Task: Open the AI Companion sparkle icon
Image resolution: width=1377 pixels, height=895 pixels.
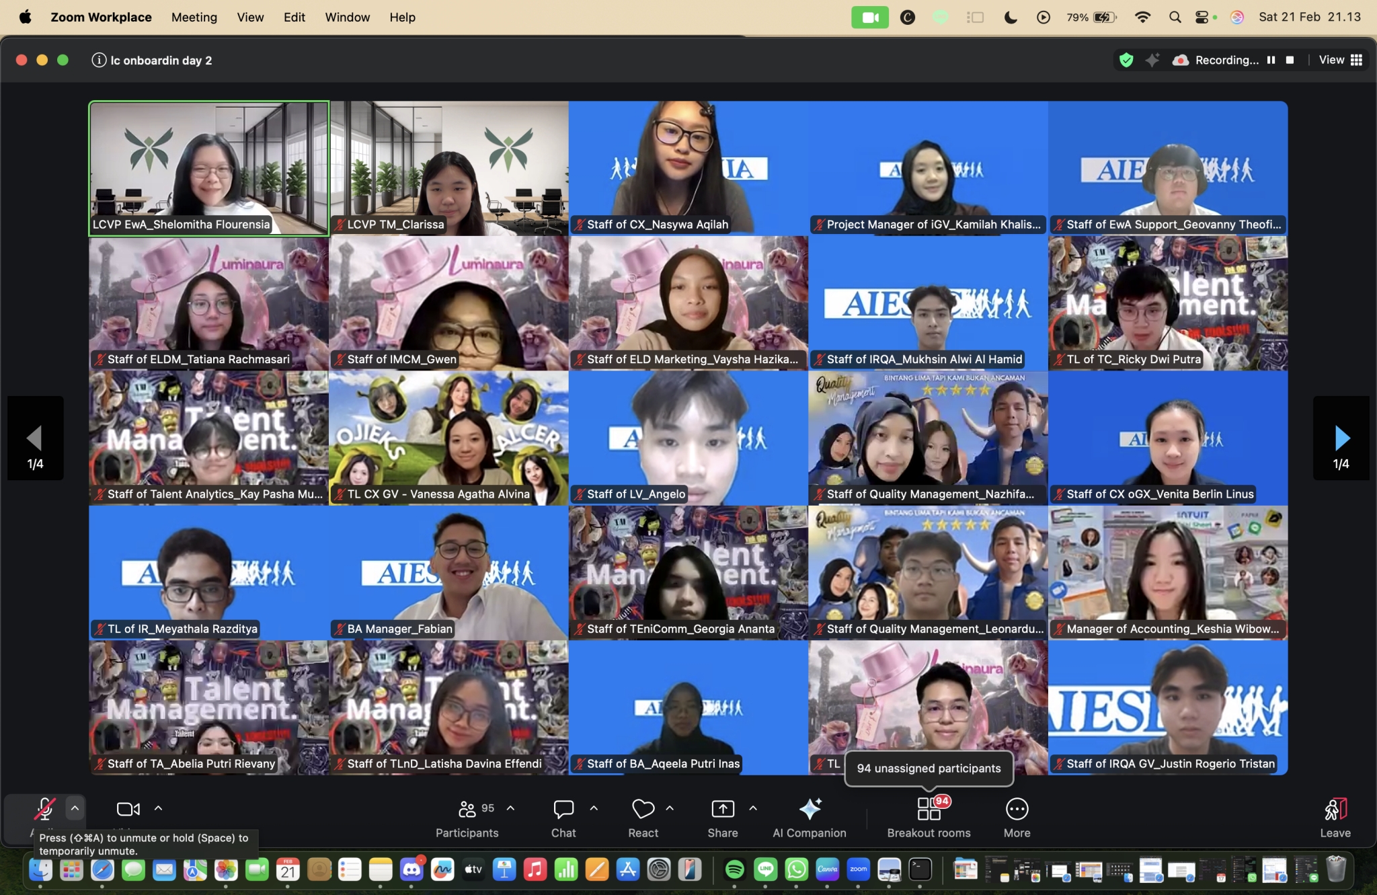Action: 810,809
